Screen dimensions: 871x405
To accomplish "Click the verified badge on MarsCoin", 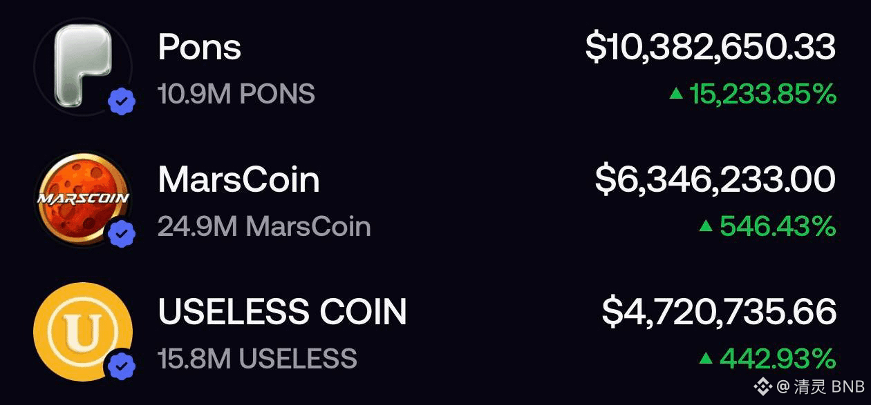I will (122, 235).
